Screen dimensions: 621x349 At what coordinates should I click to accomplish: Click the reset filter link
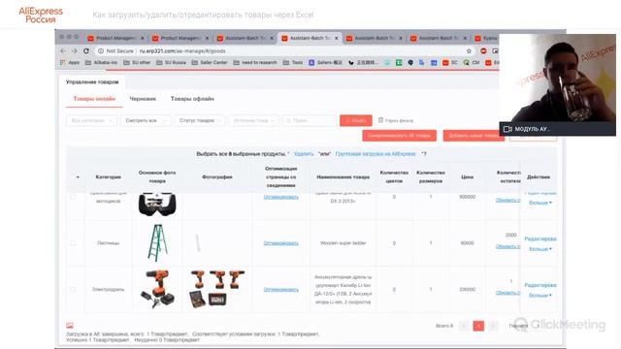point(396,120)
